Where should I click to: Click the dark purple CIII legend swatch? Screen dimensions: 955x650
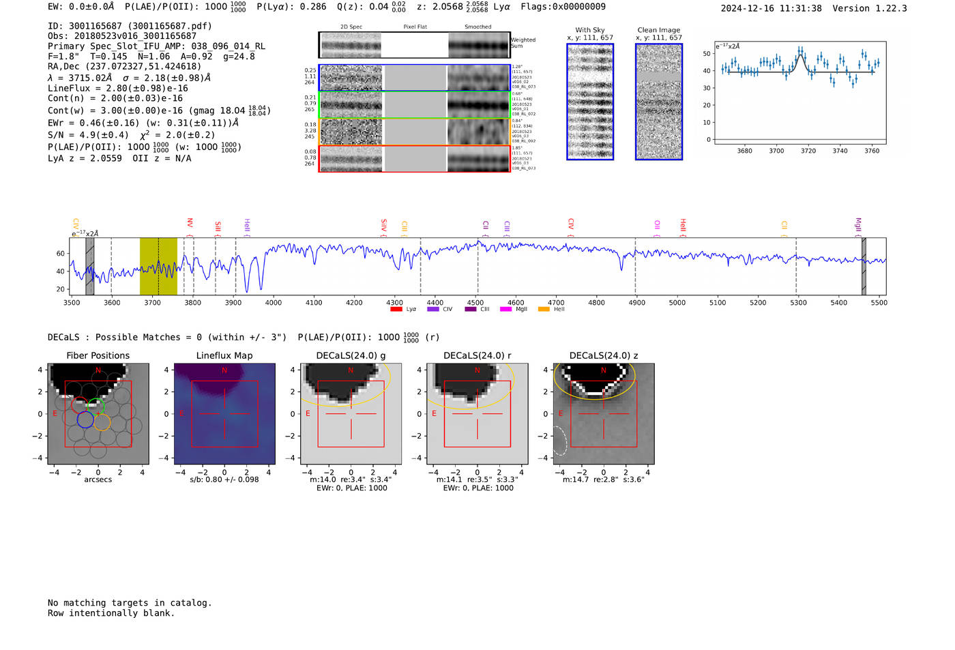471,310
